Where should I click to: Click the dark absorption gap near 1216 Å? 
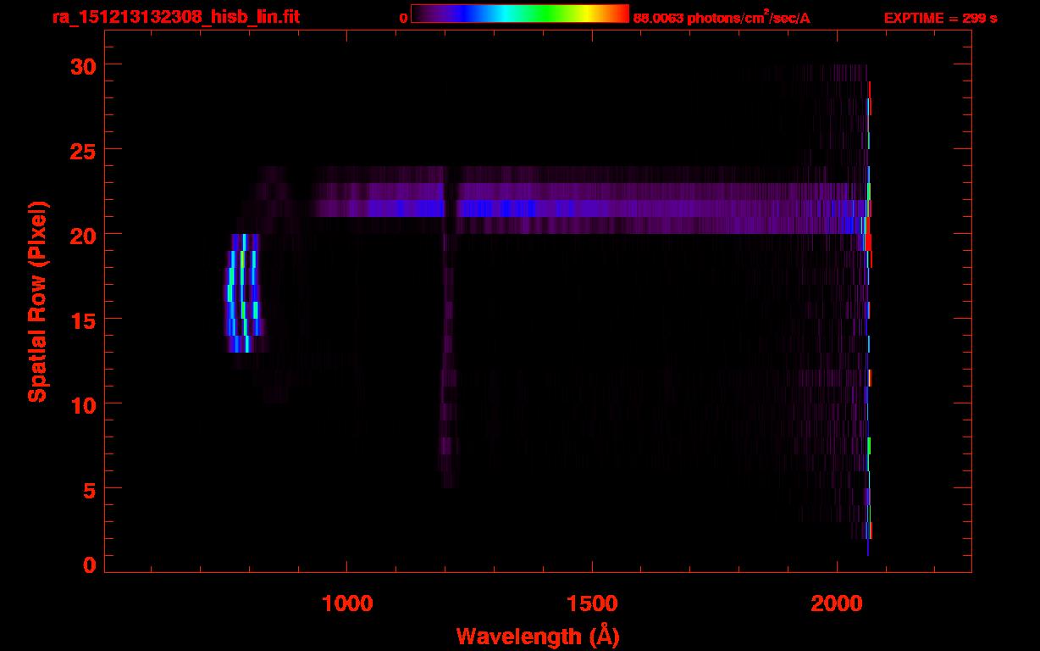451,200
